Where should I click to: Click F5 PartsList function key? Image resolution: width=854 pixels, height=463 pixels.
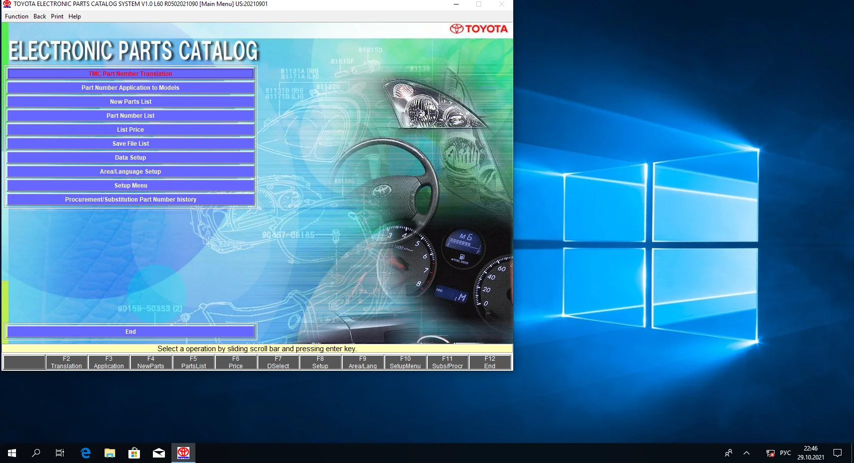point(193,362)
